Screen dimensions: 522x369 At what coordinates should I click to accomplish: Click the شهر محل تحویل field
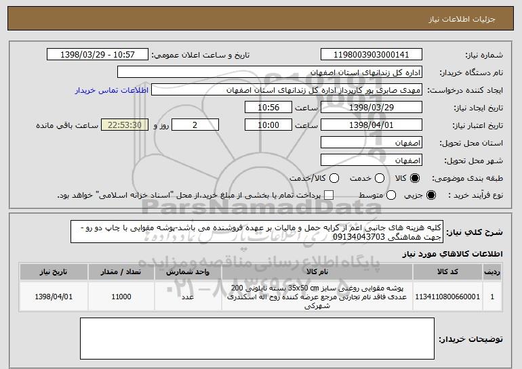click(372, 160)
